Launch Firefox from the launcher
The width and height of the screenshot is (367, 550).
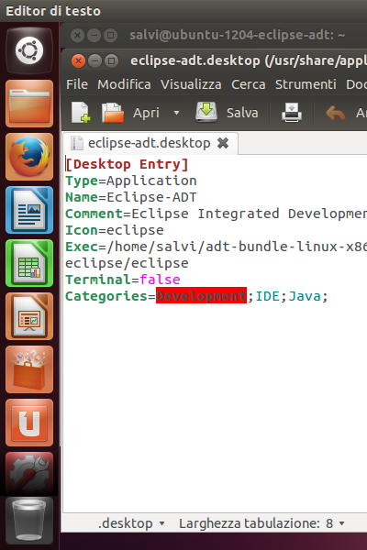pyautogui.click(x=29, y=157)
